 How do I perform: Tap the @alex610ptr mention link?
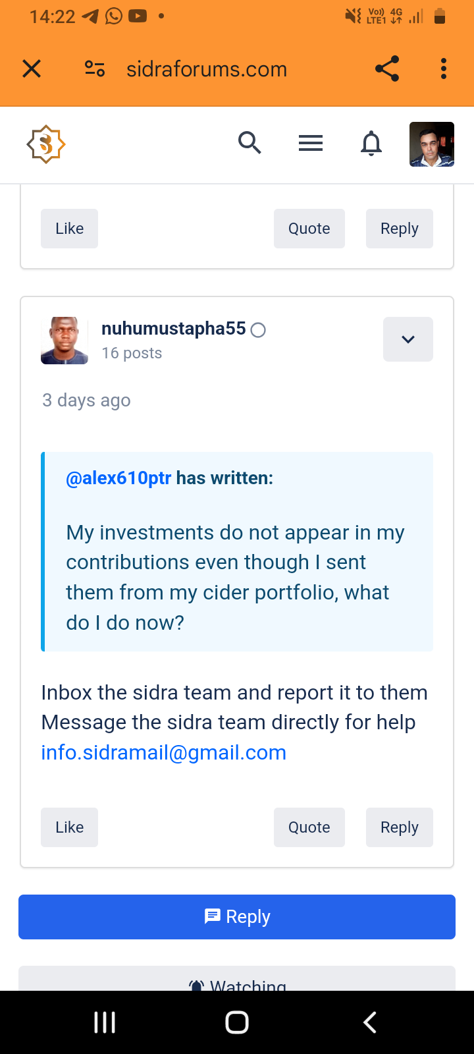[x=118, y=478]
